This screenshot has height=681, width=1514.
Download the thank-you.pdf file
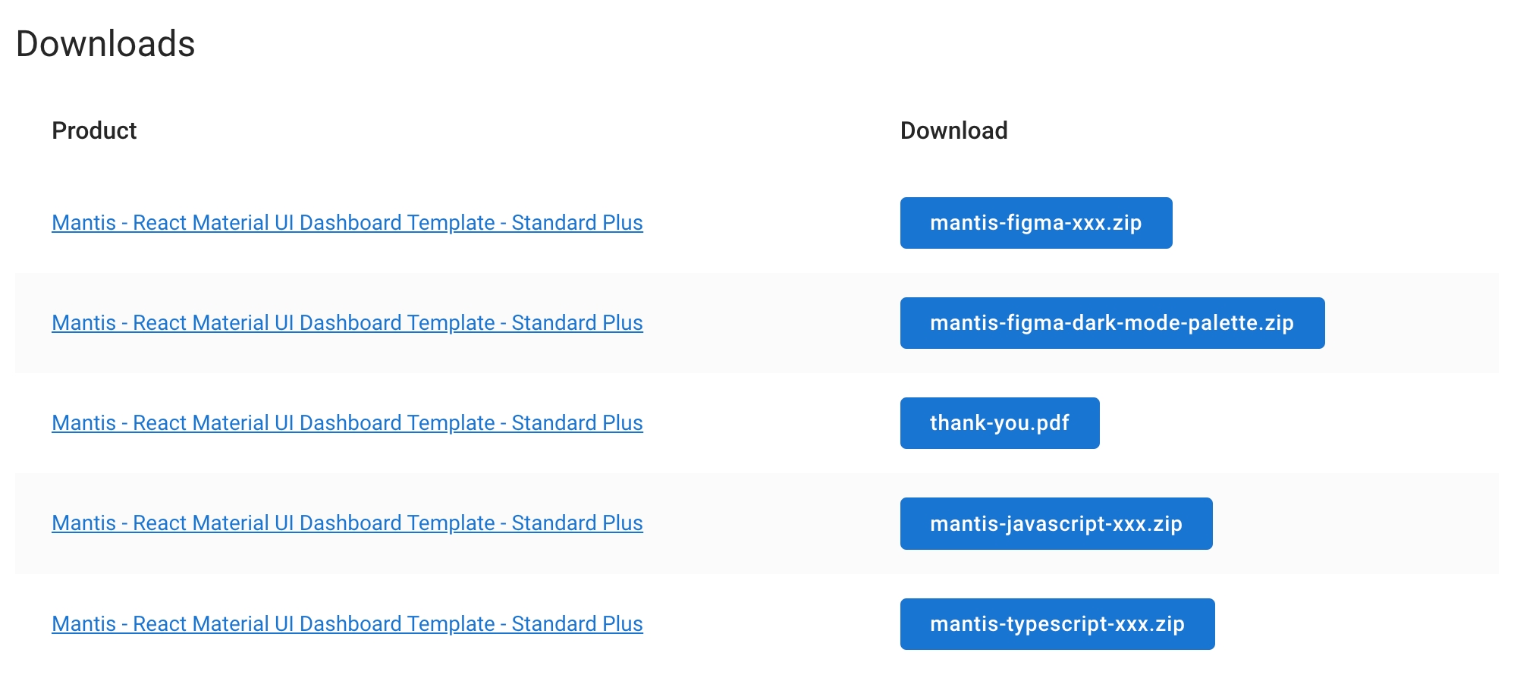[999, 423]
